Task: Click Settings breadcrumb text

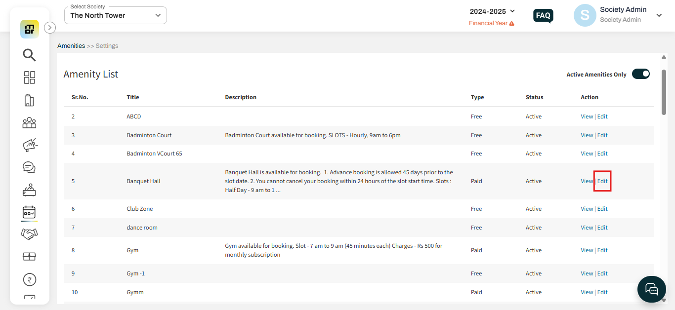Action: pyautogui.click(x=107, y=46)
